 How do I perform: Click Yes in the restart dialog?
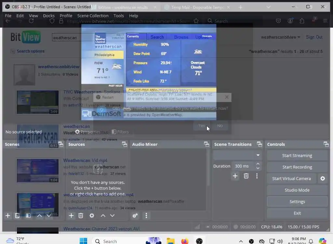click(x=202, y=126)
